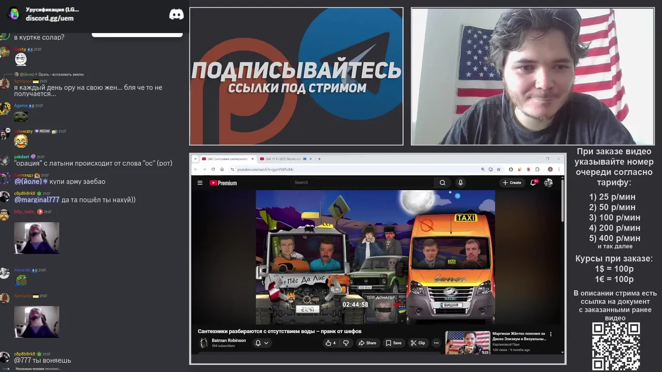The width and height of the screenshot is (662, 372).
Task: Bookmark page with star icon
Action: click(499, 169)
